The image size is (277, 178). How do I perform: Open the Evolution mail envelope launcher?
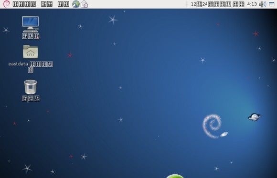tap(84, 4)
